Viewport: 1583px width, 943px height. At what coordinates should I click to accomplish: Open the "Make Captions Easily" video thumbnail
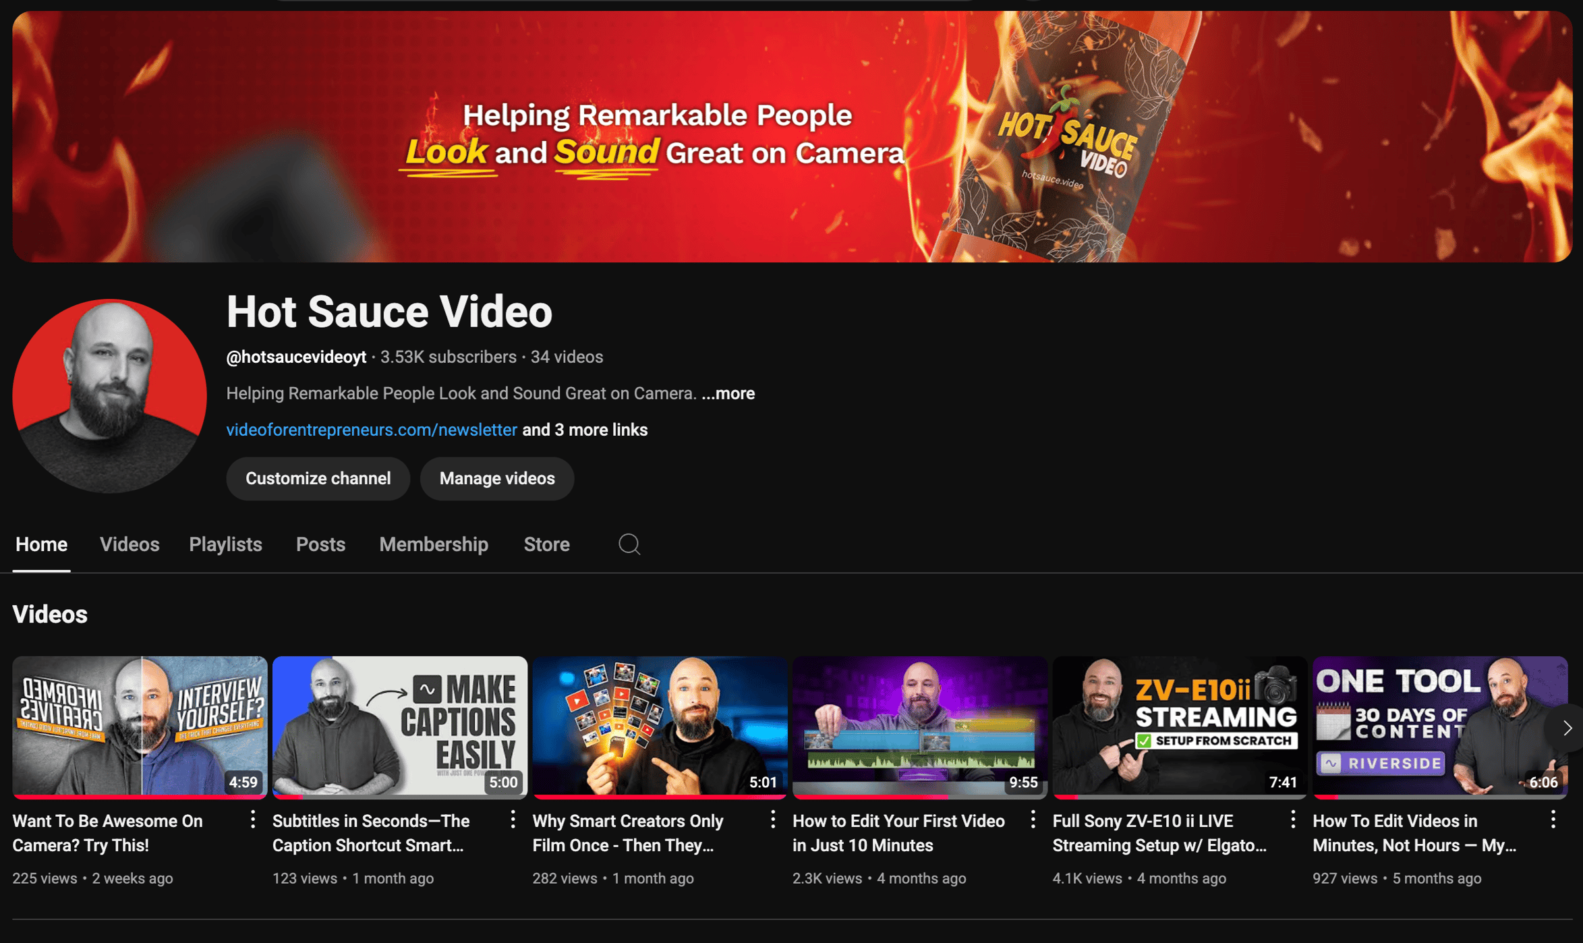[400, 728]
